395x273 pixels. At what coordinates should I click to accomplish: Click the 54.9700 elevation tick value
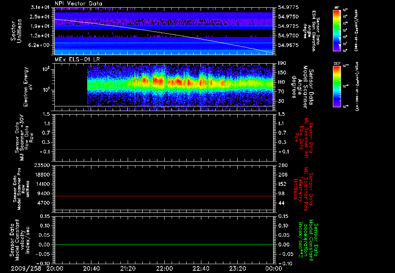tap(289, 36)
